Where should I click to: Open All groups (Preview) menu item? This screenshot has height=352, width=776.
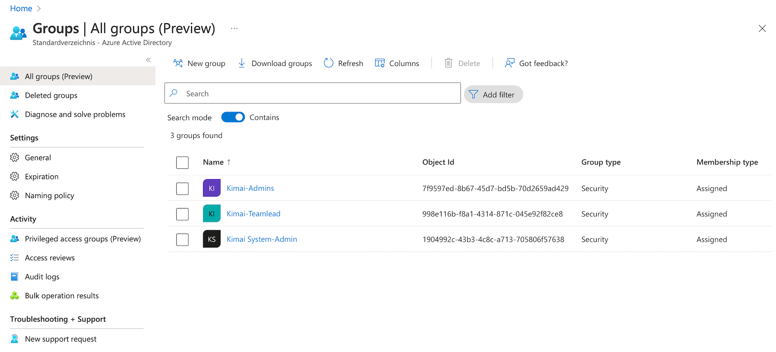click(x=78, y=76)
